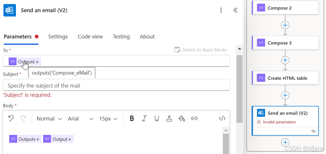This screenshot has height=154, width=326.
Task: Select the Compose 2 action card
Action: pos(285,8)
